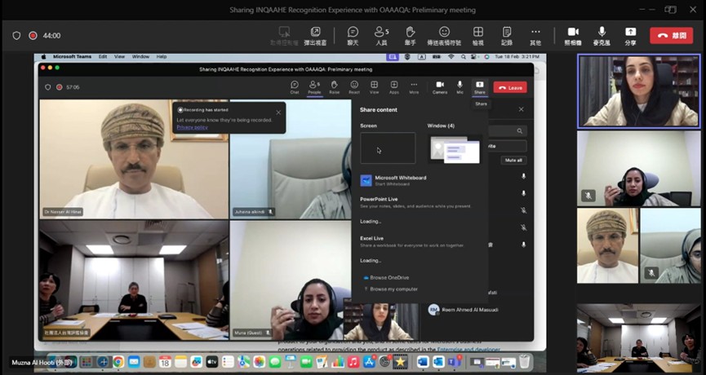The height and width of the screenshot is (375, 706).
Task: Click the Spotlight search icon in menu bar
Action: (464, 56)
